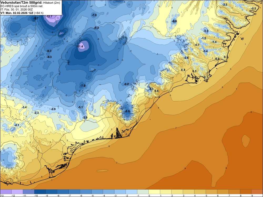Image resolution: width=263 pixels, height=197 pixels.
Task: Click the -2.3 temperature label
Action: pos(36,113)
